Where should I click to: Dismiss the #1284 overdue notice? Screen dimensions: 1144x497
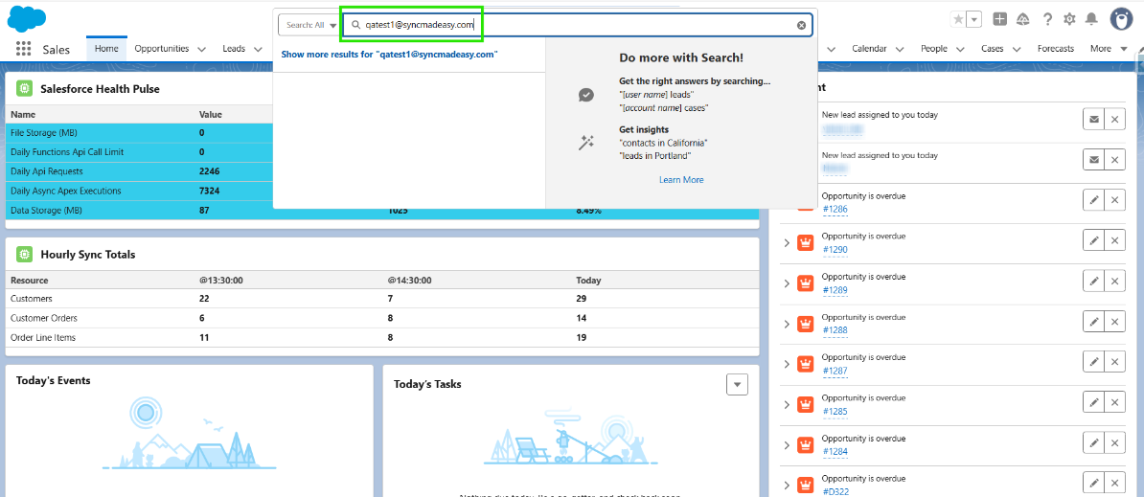click(1114, 442)
